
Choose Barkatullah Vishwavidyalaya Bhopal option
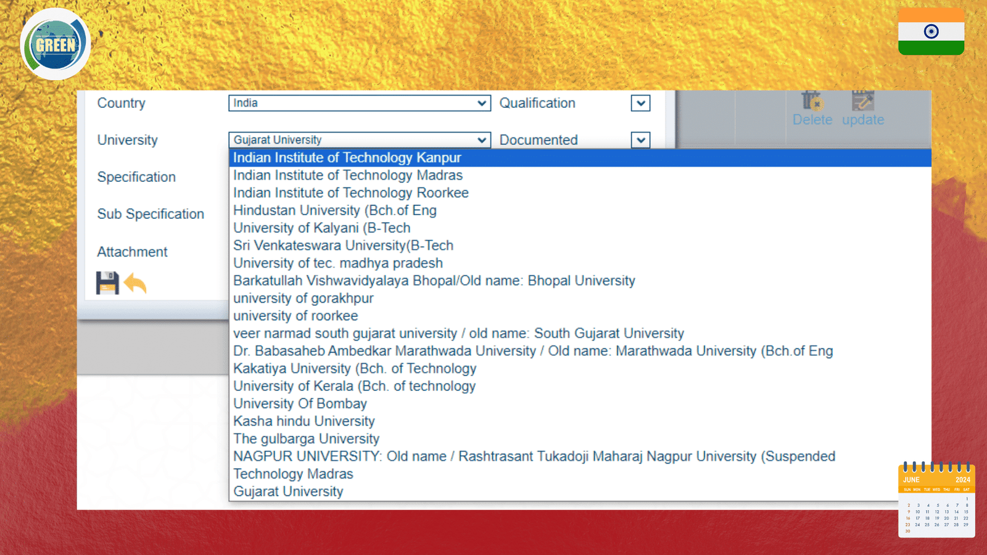[x=434, y=281]
